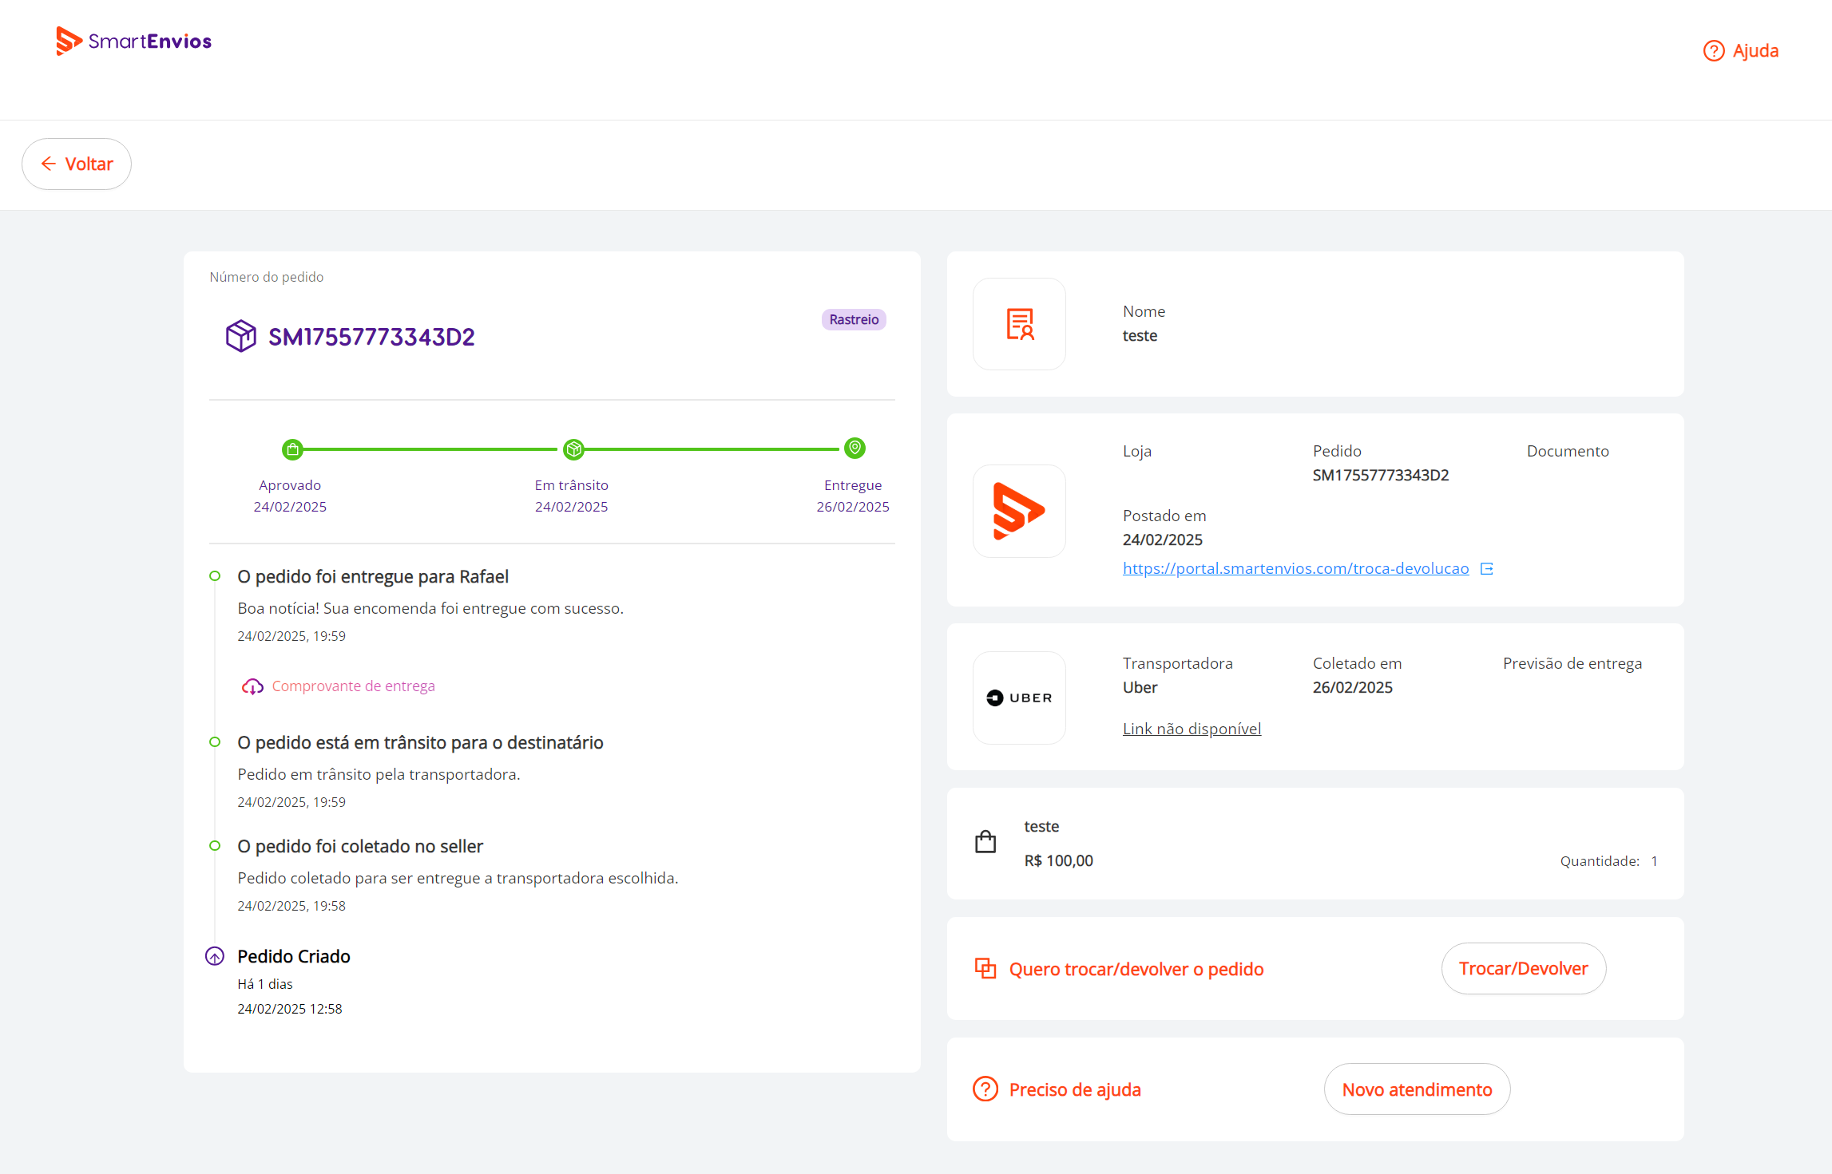The image size is (1832, 1174).
Task: Click the Entregue date 26/02/2025 in the timeline
Action: 853,507
